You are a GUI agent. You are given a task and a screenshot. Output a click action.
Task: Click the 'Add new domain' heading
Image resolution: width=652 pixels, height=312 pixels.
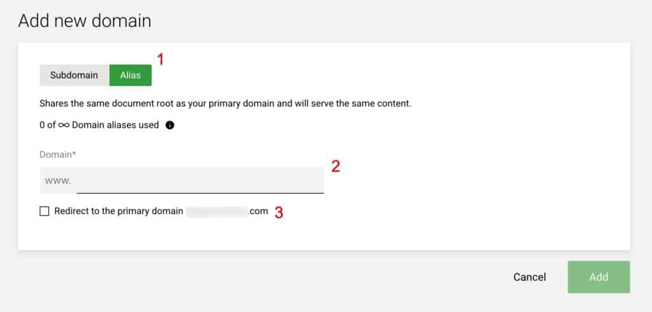85,21
